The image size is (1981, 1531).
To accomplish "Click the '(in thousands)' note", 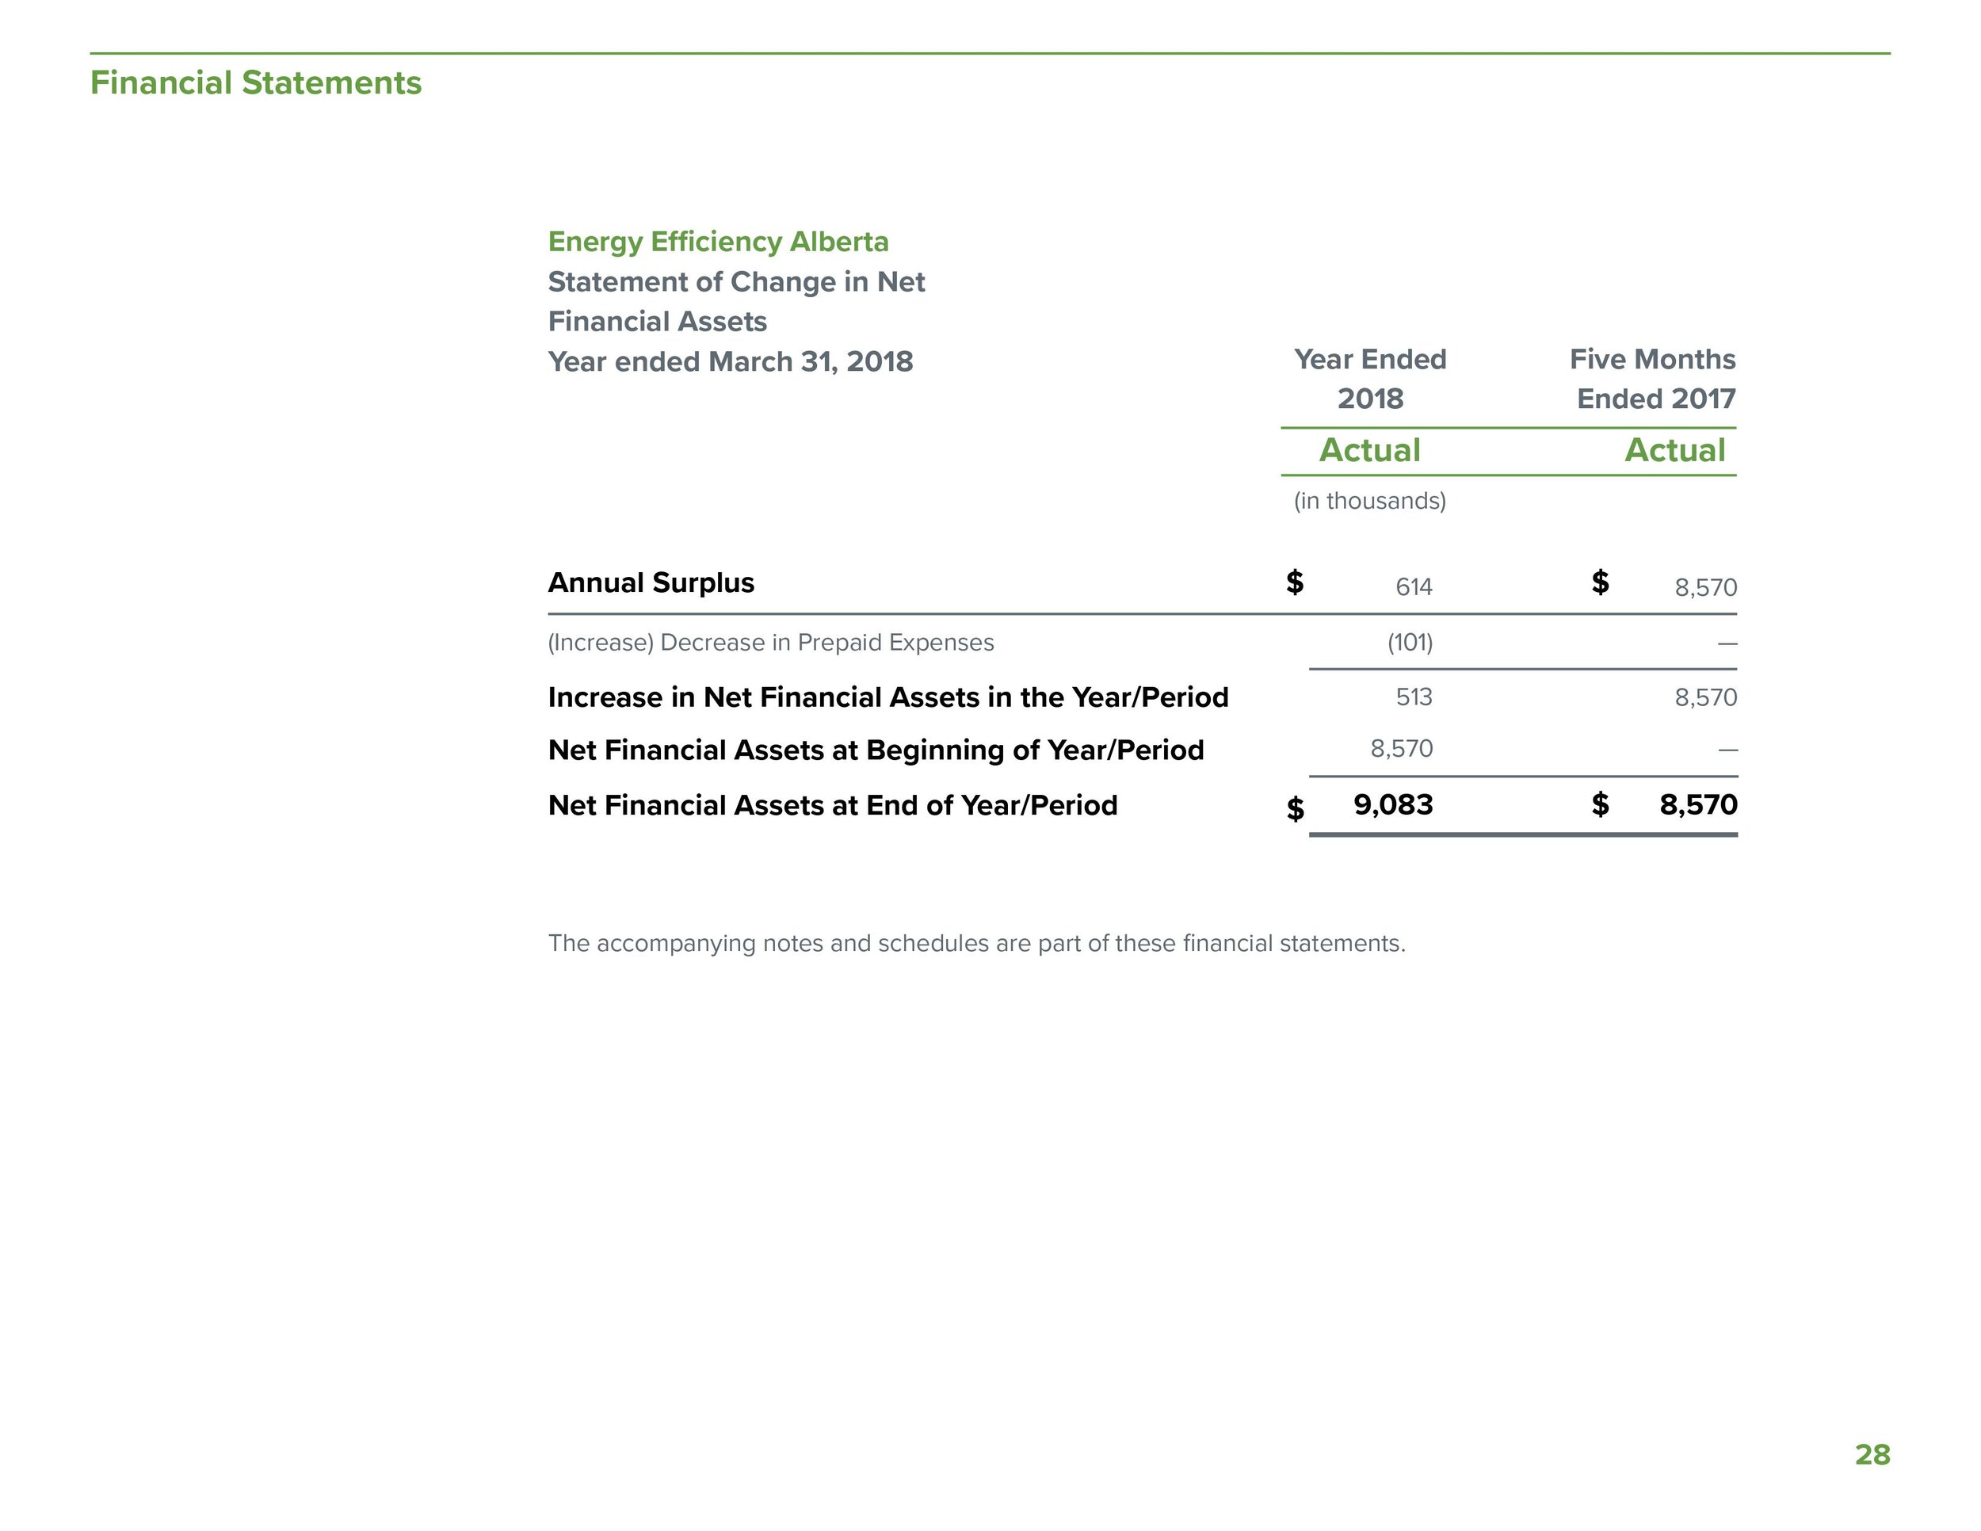I will 1369,502.
